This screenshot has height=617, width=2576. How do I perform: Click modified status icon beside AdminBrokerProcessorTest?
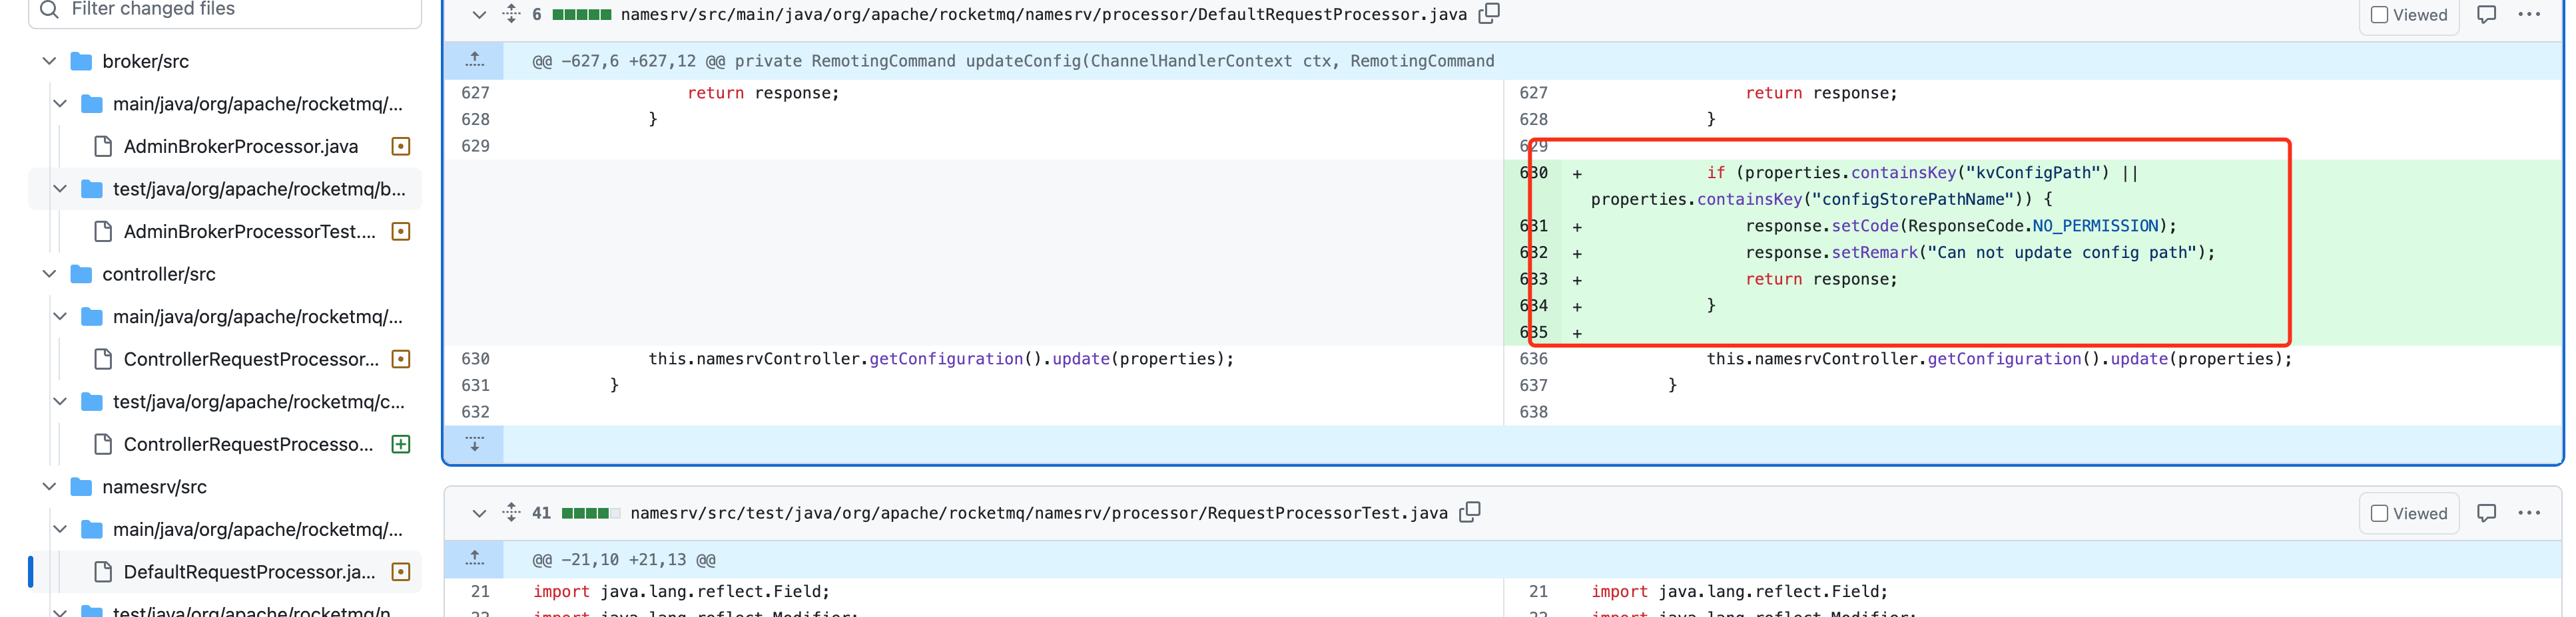pos(401,231)
